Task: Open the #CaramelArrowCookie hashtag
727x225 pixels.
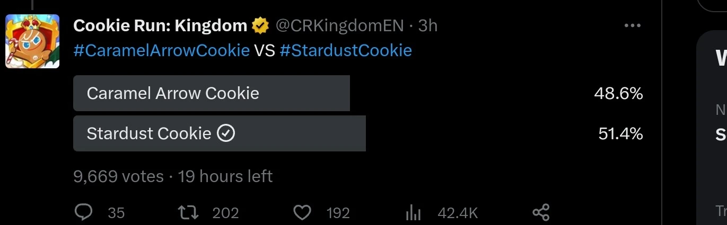Action: click(x=161, y=50)
